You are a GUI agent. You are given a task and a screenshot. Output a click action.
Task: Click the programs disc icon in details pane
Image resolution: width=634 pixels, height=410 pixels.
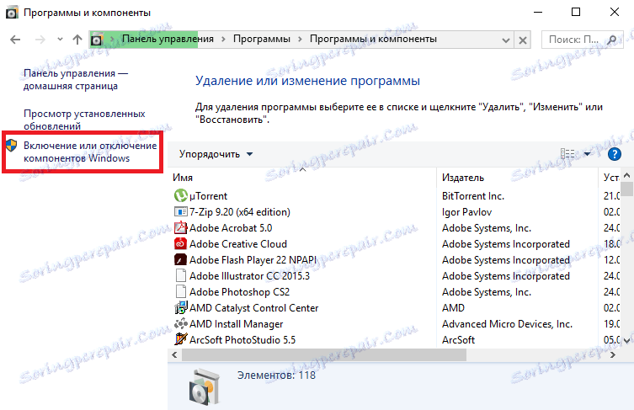205,387
